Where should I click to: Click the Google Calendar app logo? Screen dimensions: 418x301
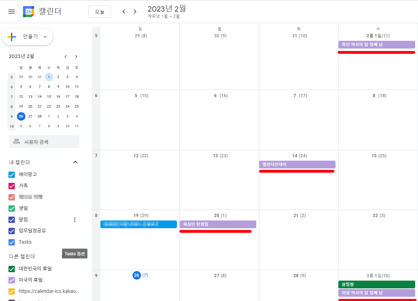(x=28, y=11)
